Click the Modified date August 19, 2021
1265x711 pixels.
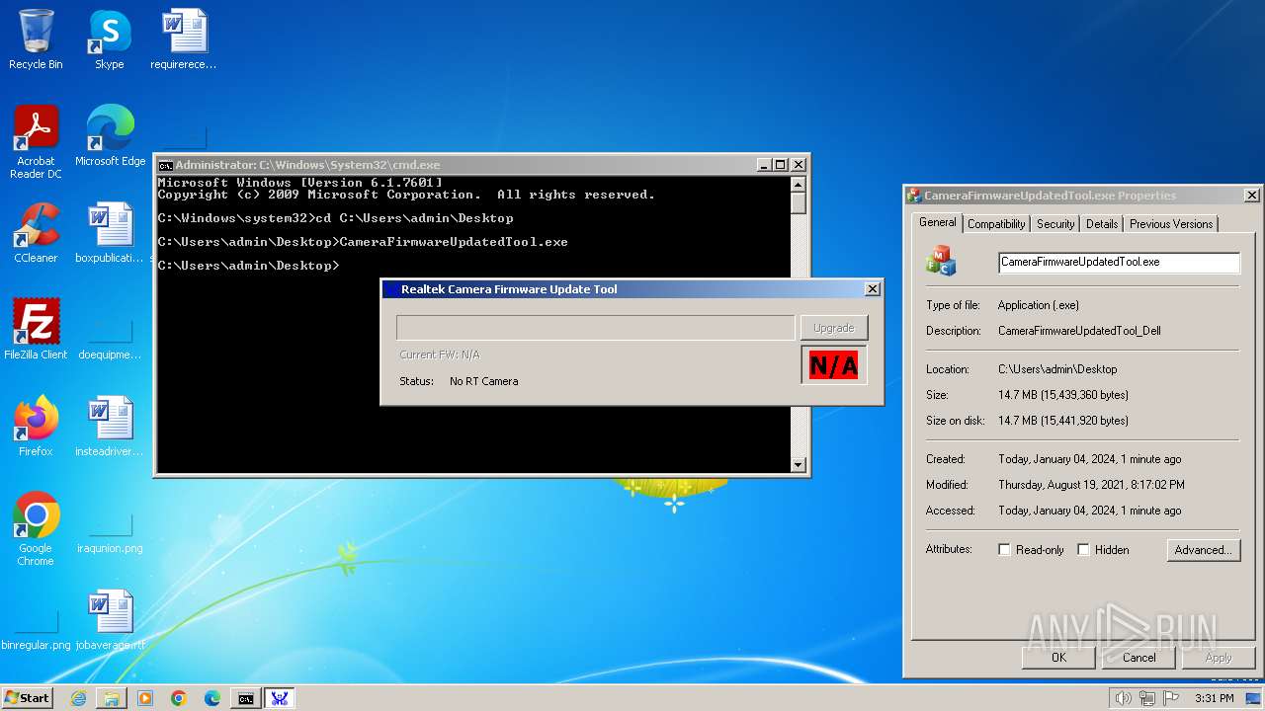click(1091, 485)
